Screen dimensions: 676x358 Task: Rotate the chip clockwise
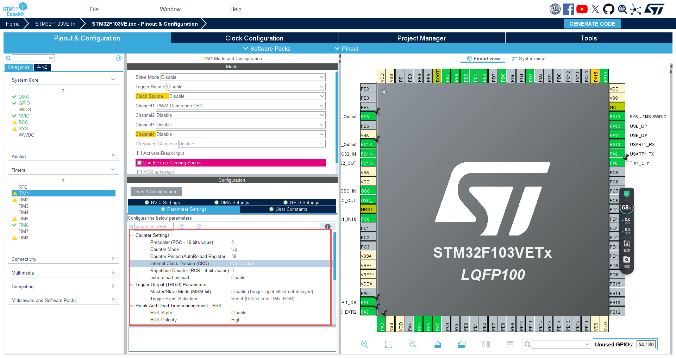pos(437,344)
